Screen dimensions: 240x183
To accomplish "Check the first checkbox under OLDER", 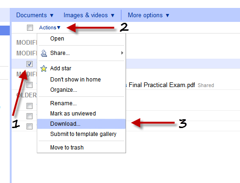I will tap(29, 106).
